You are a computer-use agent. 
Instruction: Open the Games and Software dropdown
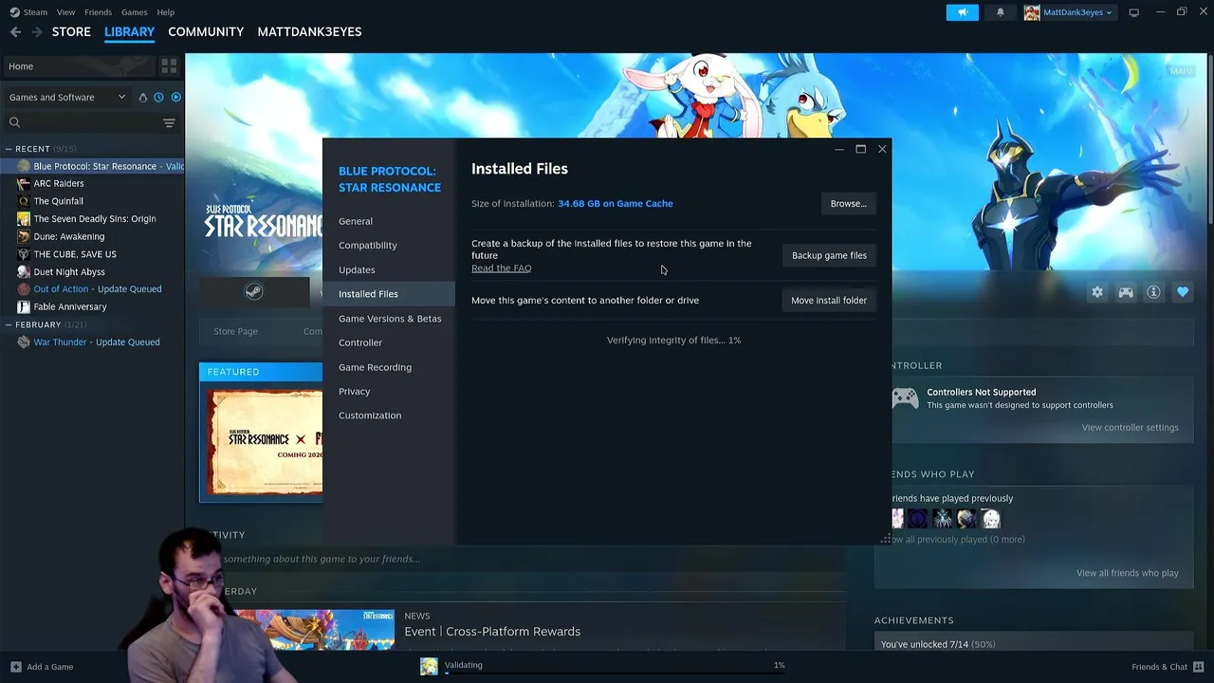(x=66, y=97)
